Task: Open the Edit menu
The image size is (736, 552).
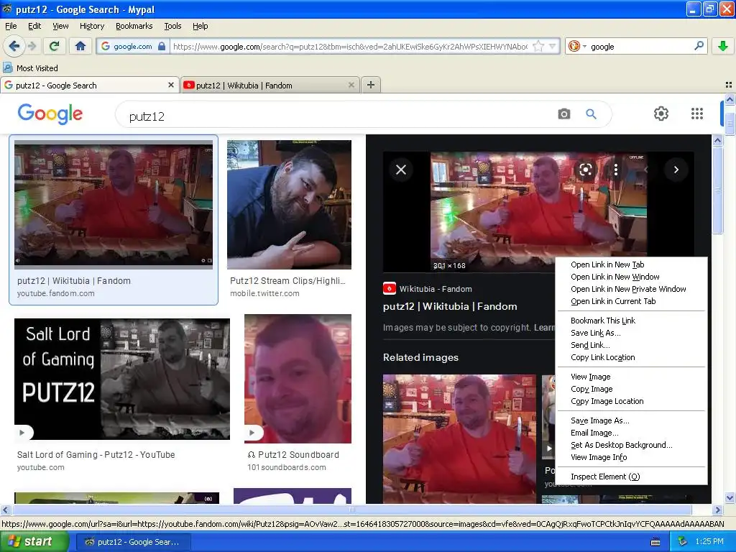Action: point(34,26)
